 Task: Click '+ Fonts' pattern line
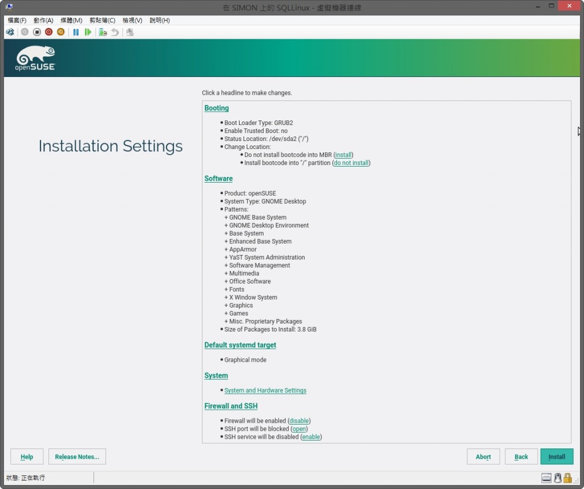click(234, 289)
